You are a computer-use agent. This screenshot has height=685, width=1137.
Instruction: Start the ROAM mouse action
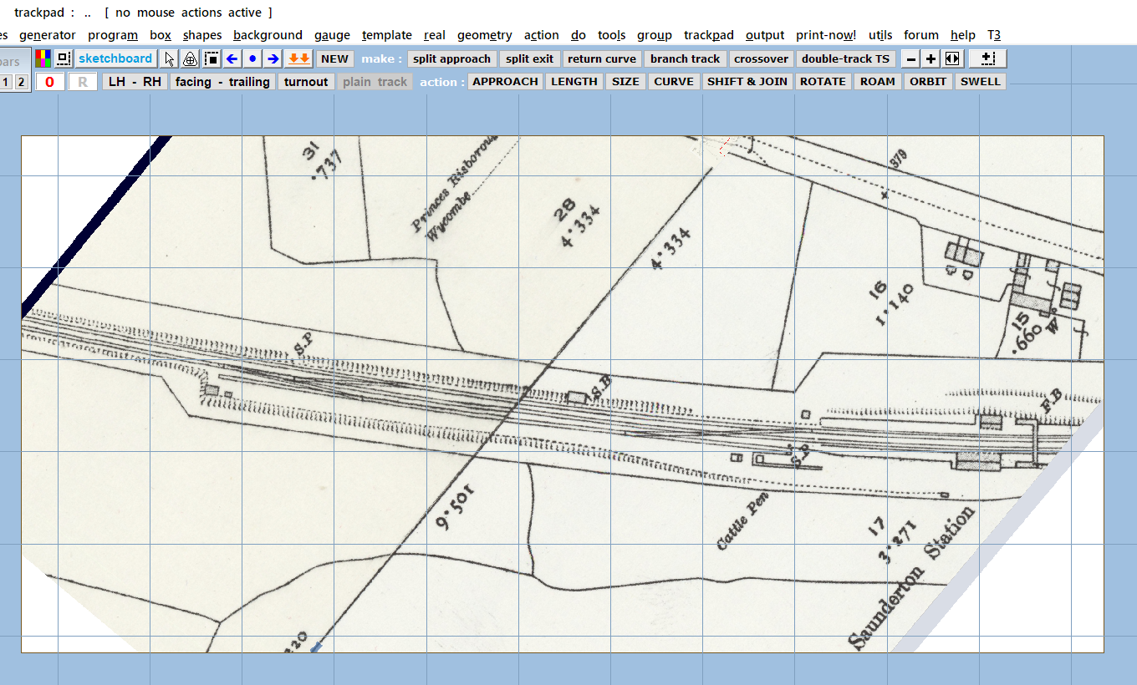tap(878, 81)
